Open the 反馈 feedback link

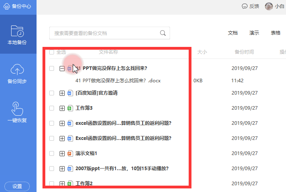[250, 6]
